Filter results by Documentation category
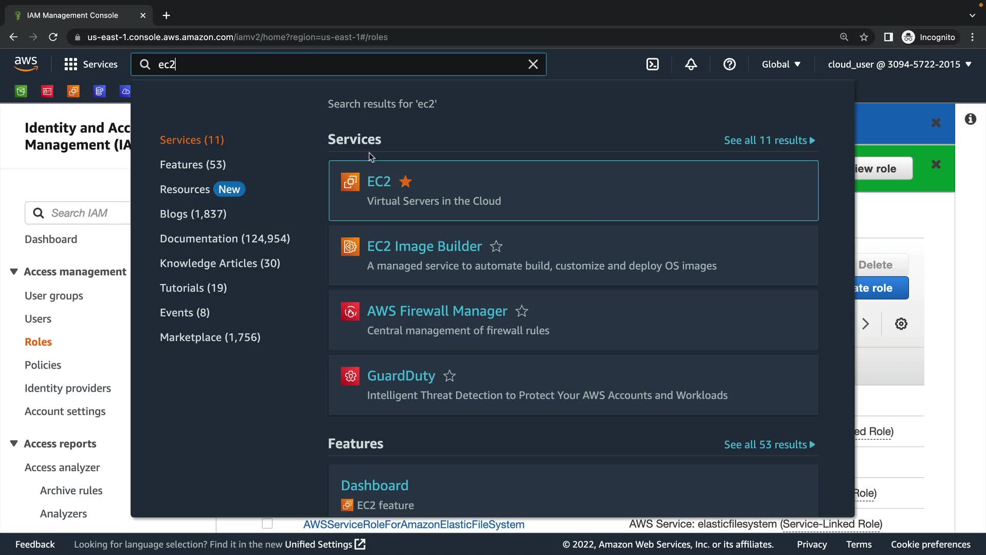Viewport: 986px width, 555px height. (x=224, y=238)
